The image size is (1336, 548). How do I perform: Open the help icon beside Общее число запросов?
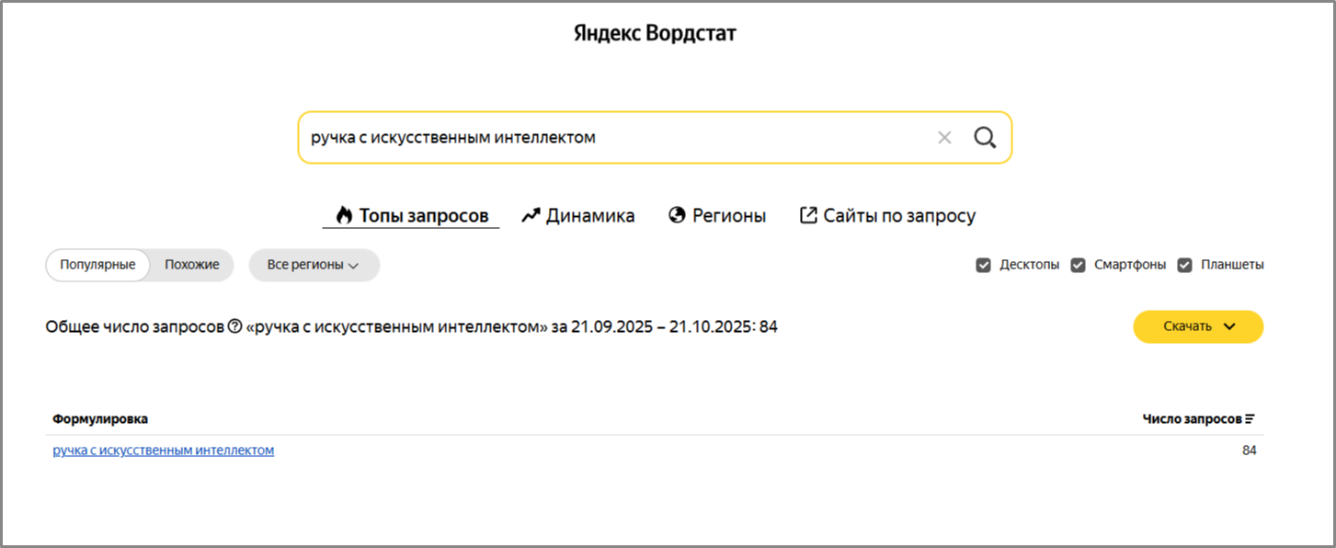pos(234,326)
